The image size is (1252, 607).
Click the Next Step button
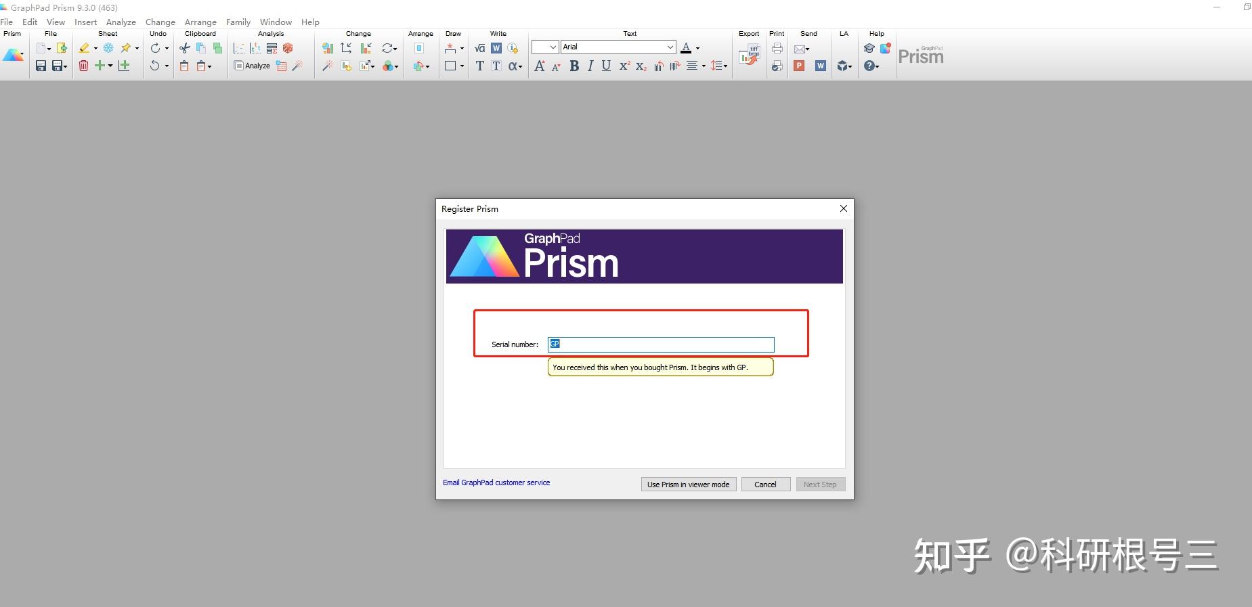pyautogui.click(x=820, y=485)
